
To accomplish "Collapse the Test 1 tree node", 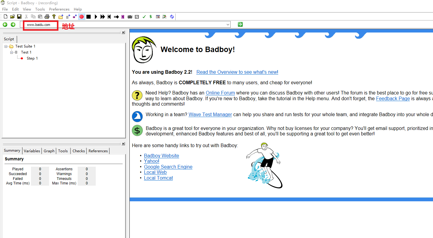I will click(11, 52).
